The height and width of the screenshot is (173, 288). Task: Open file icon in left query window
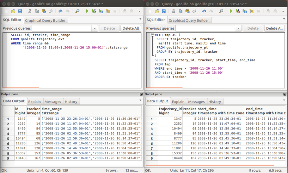[x=13, y=11]
